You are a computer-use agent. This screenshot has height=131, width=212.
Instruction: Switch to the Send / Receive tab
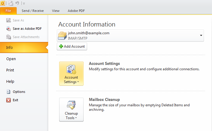pyautogui.click(x=33, y=11)
